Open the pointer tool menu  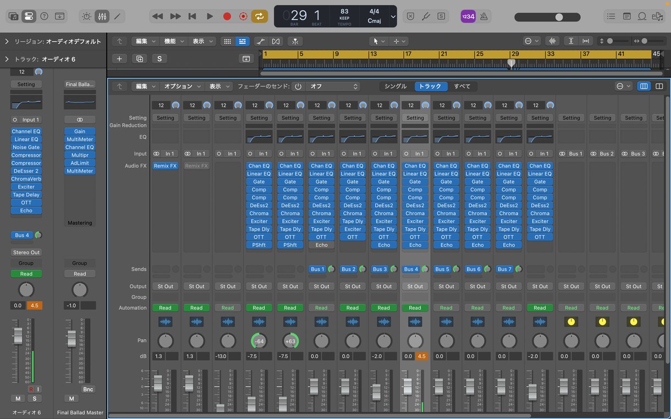pos(379,41)
